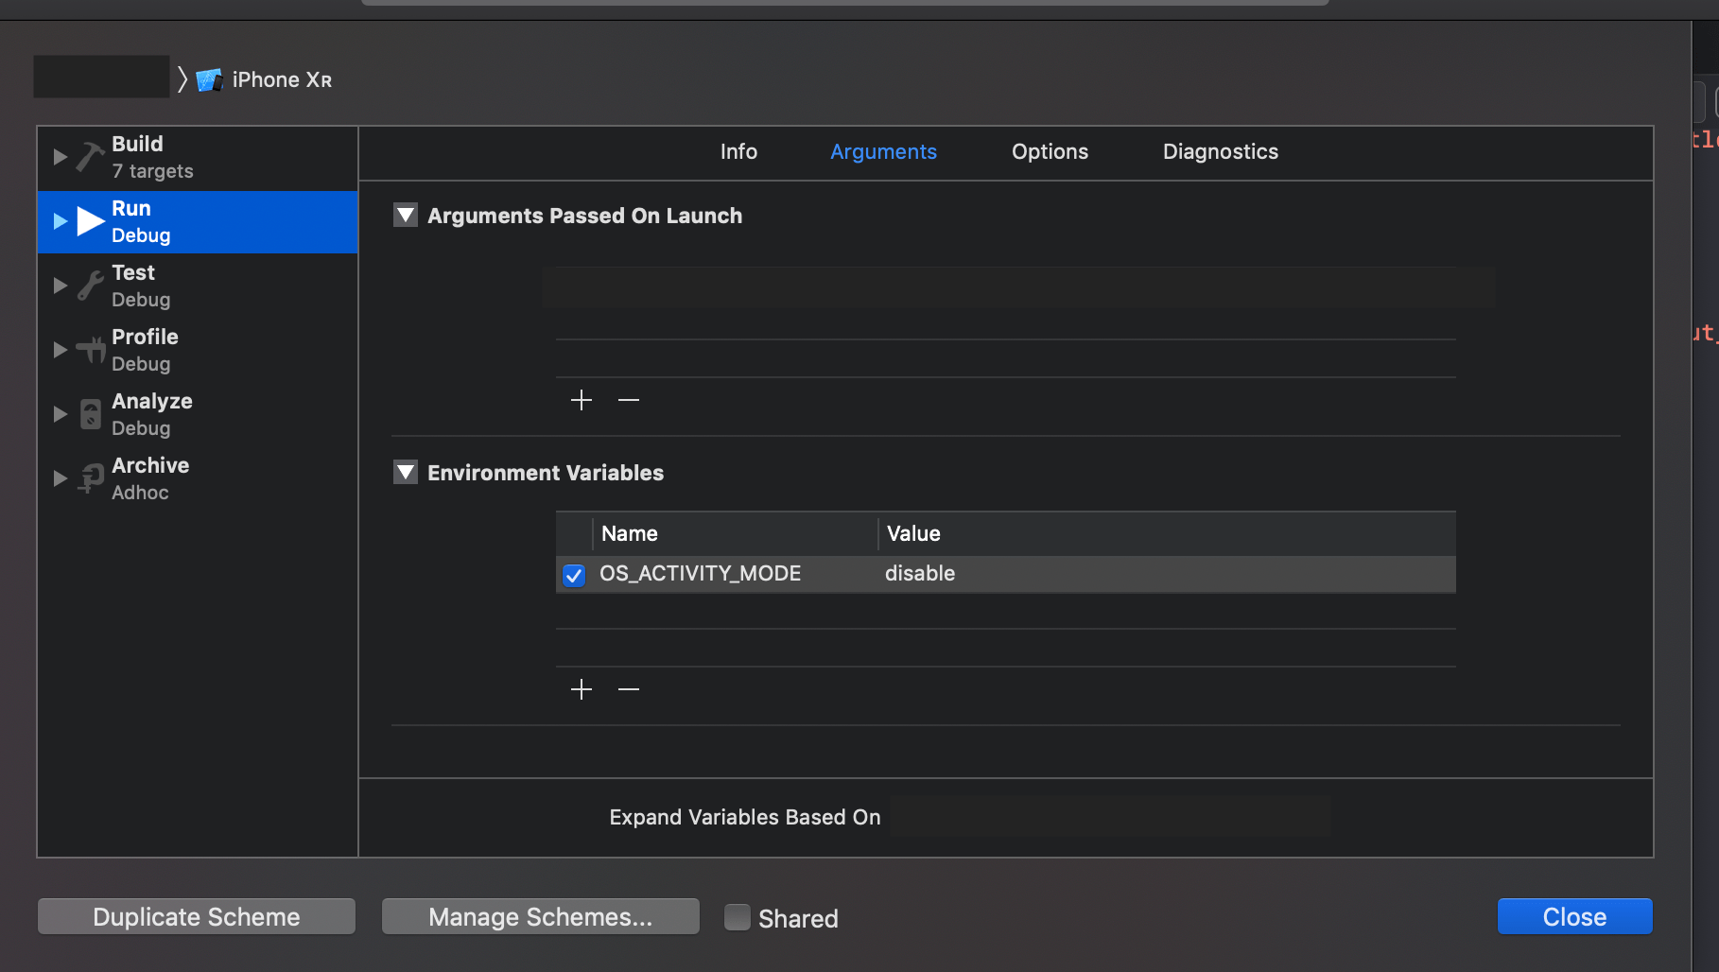The height and width of the screenshot is (972, 1719).
Task: Click the Duplicate Scheme button
Action: click(196, 916)
